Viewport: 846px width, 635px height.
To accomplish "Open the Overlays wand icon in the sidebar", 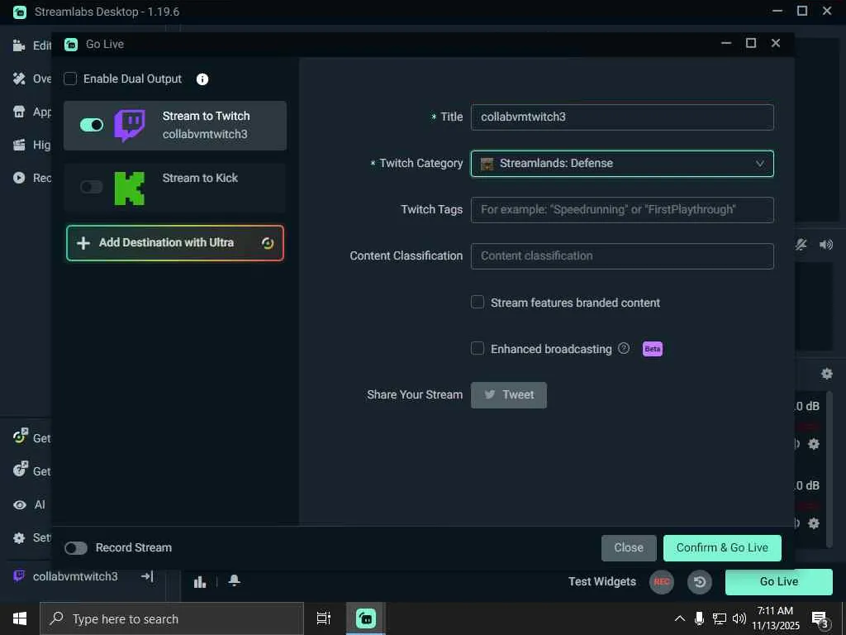I will click(x=19, y=79).
